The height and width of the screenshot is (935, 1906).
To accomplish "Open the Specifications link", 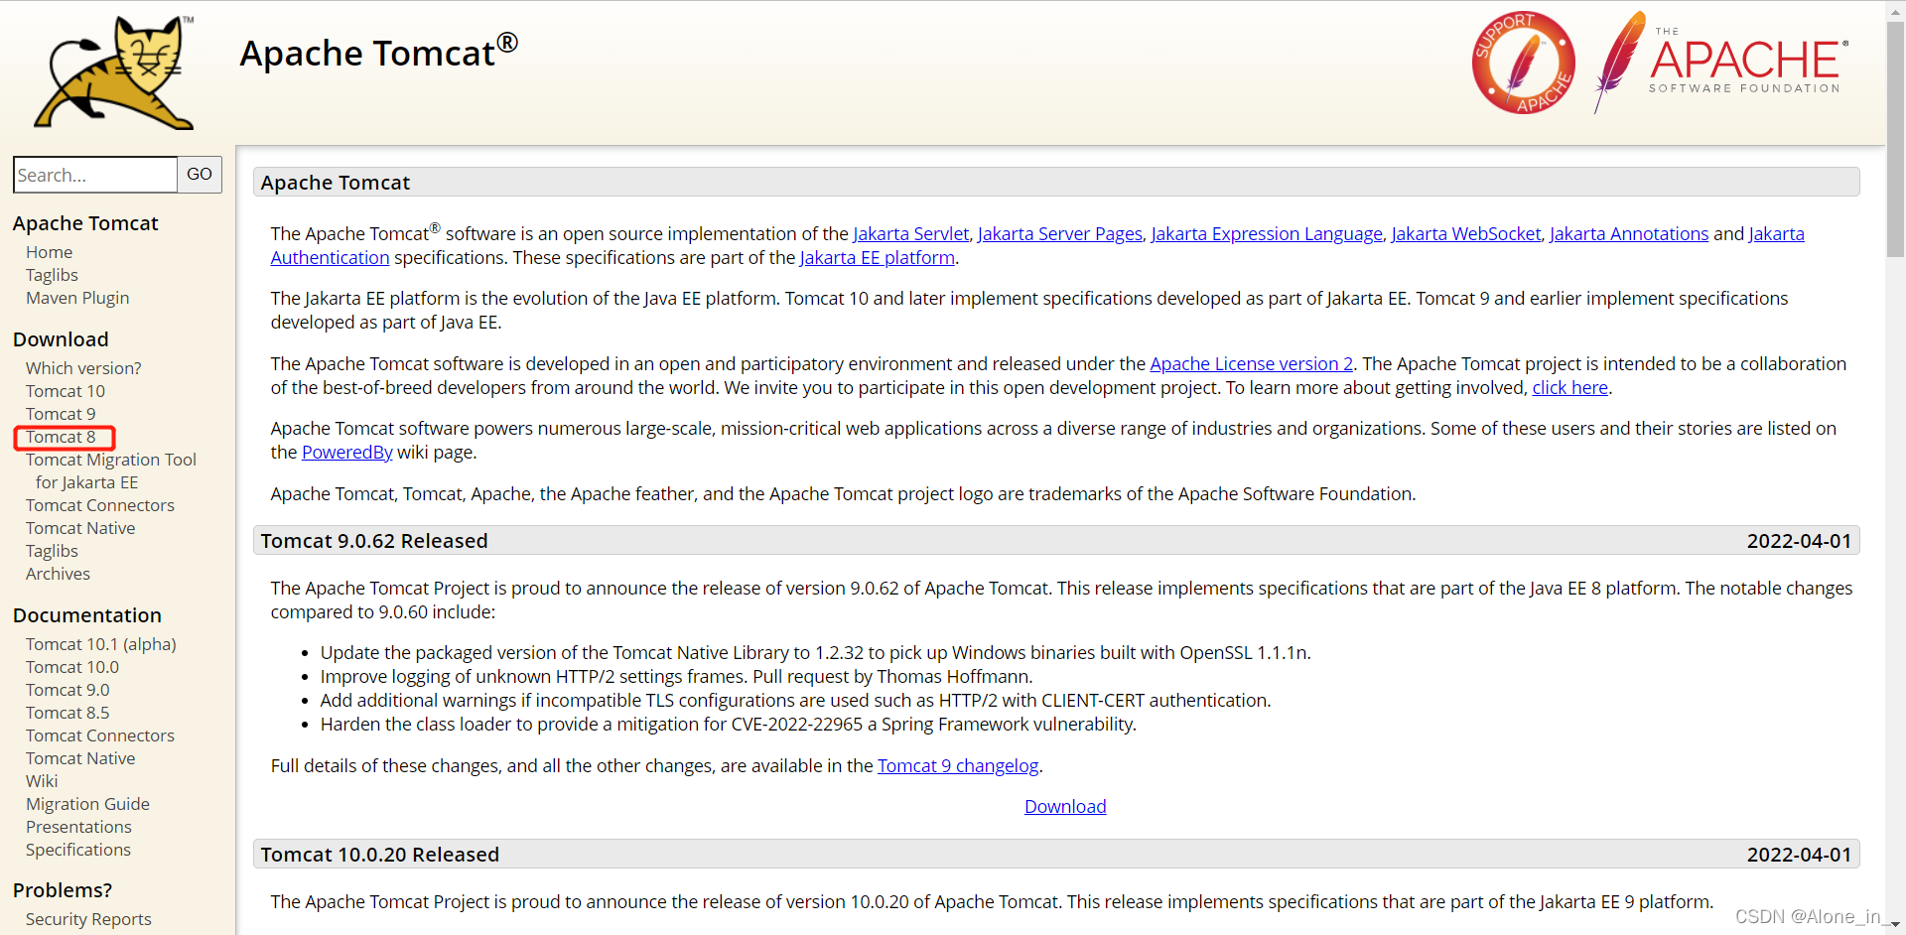I will [x=78, y=850].
